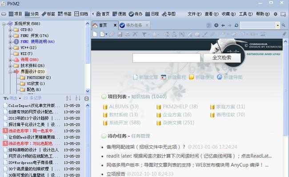Click the settings gear icon

pyautogui.click(x=276, y=14)
